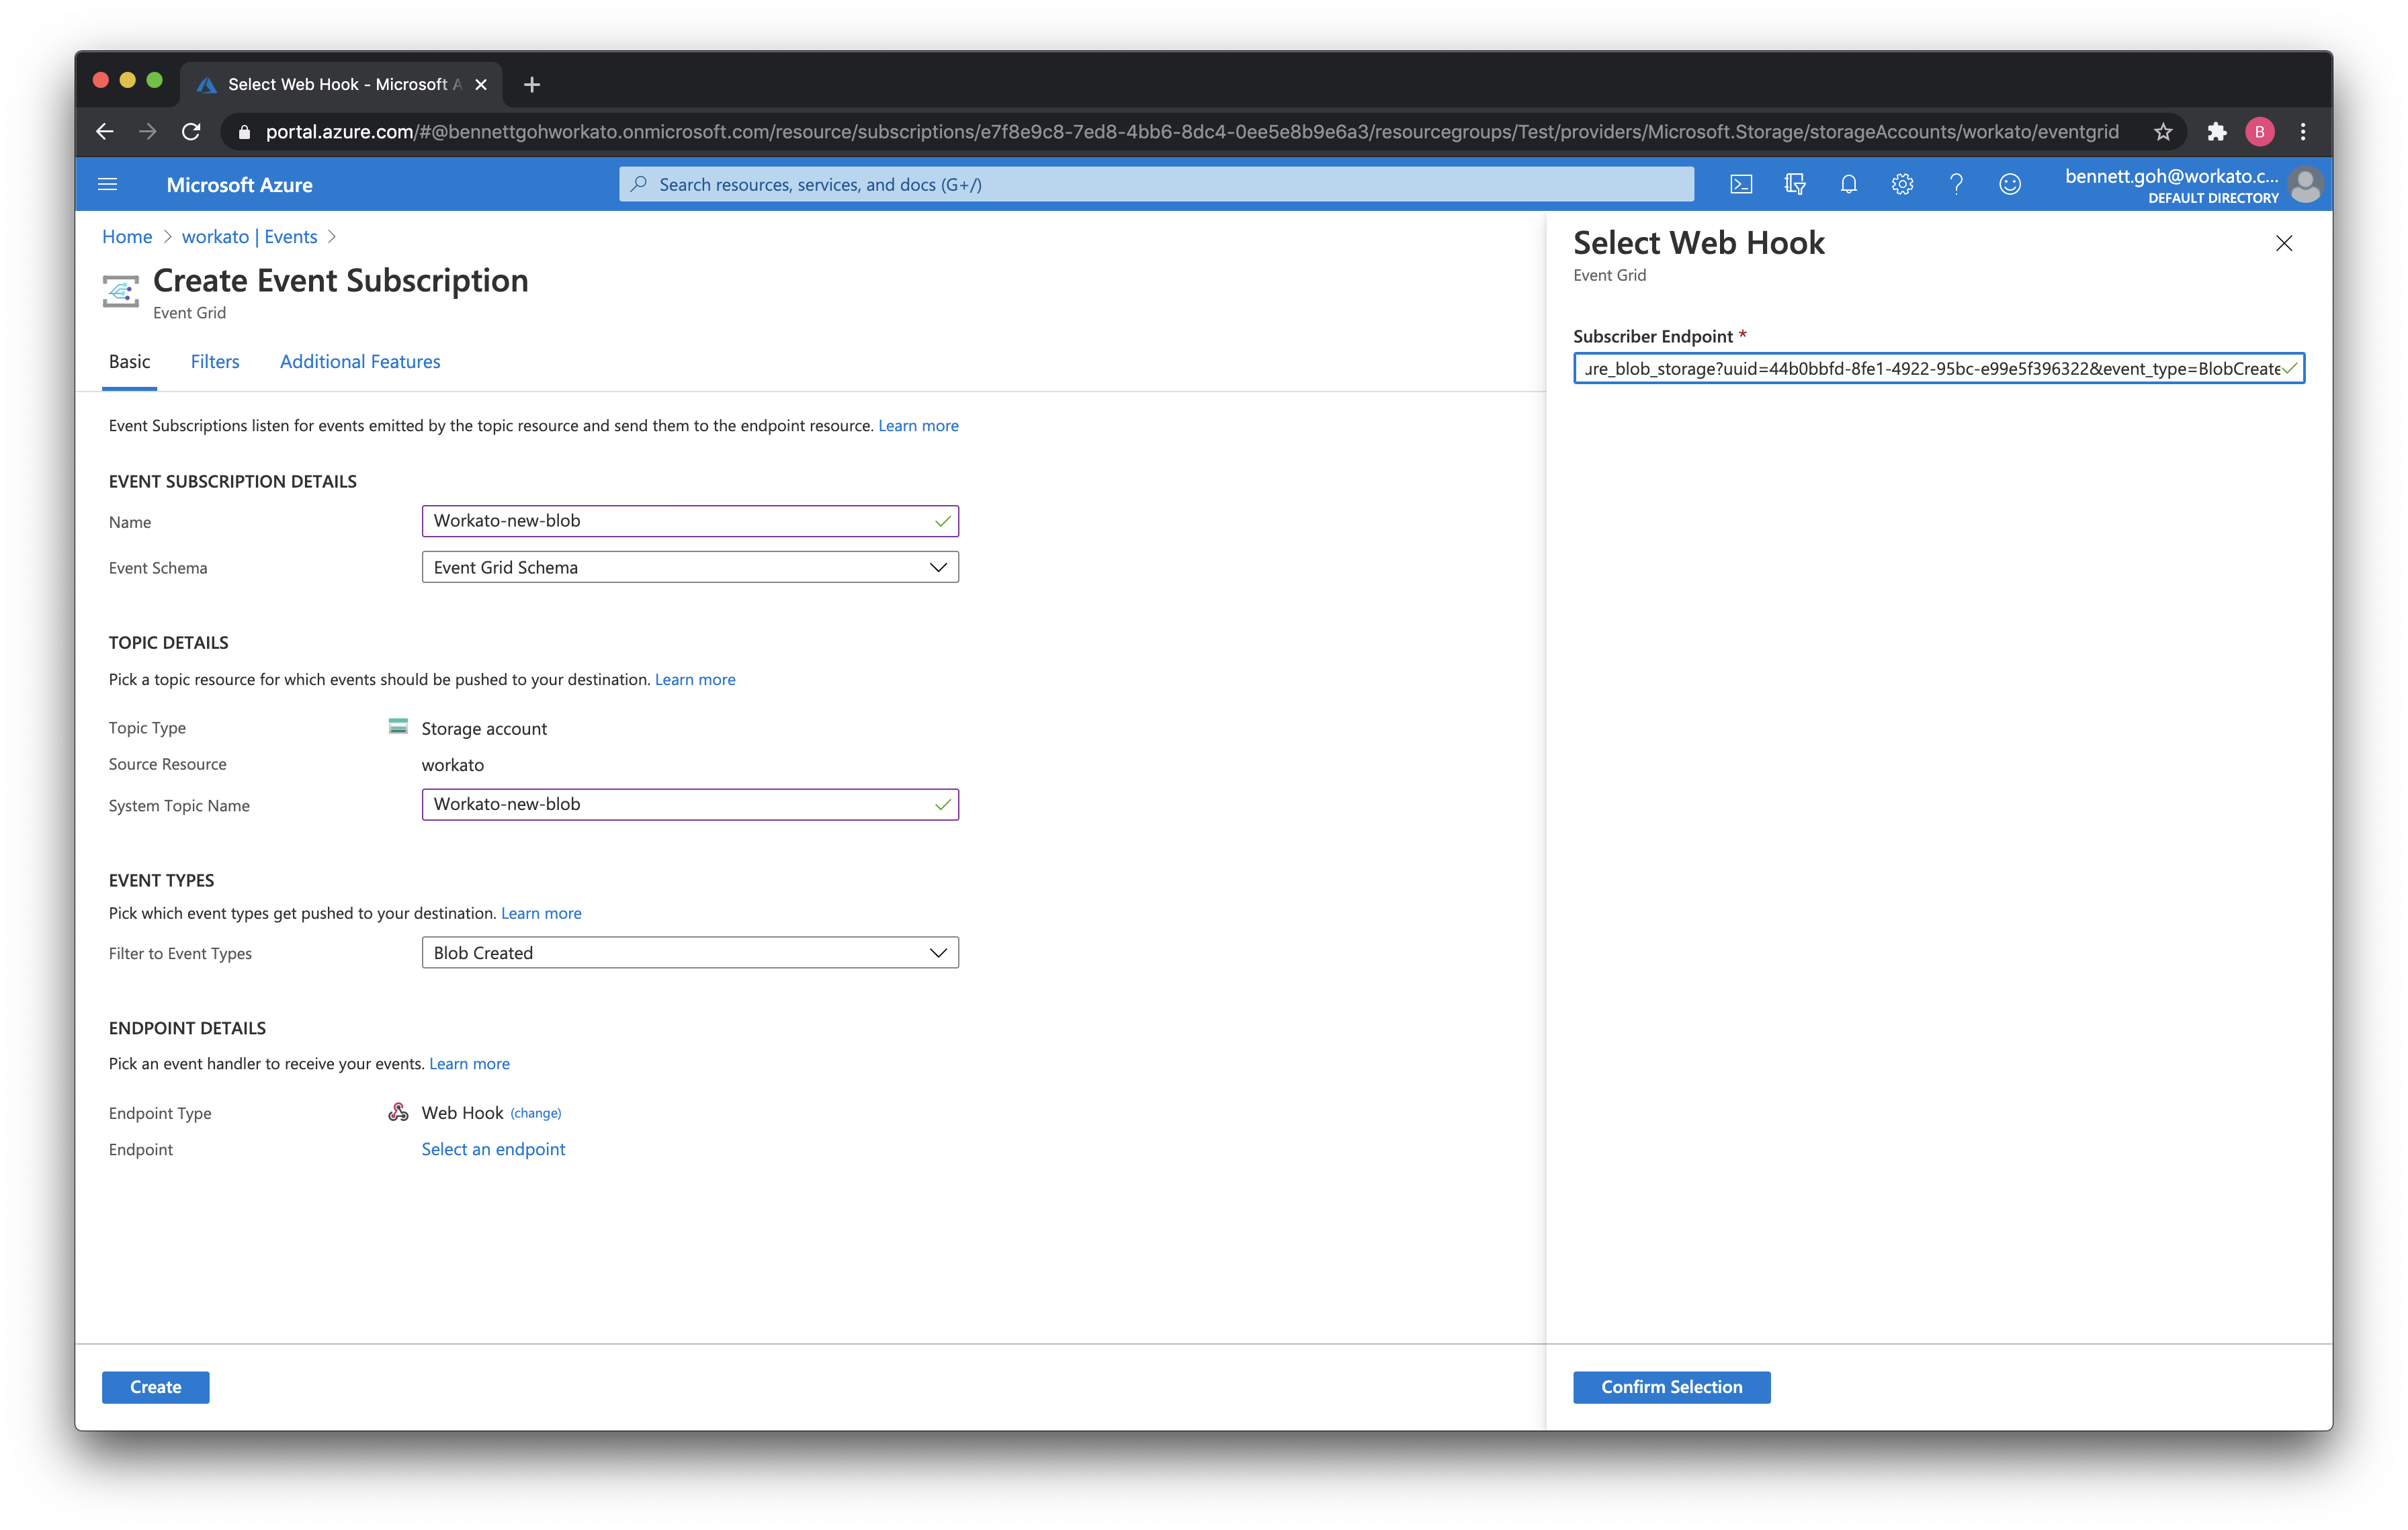Open browser extensions puzzle icon
Screen dimensions: 2408x1530
[2216, 132]
